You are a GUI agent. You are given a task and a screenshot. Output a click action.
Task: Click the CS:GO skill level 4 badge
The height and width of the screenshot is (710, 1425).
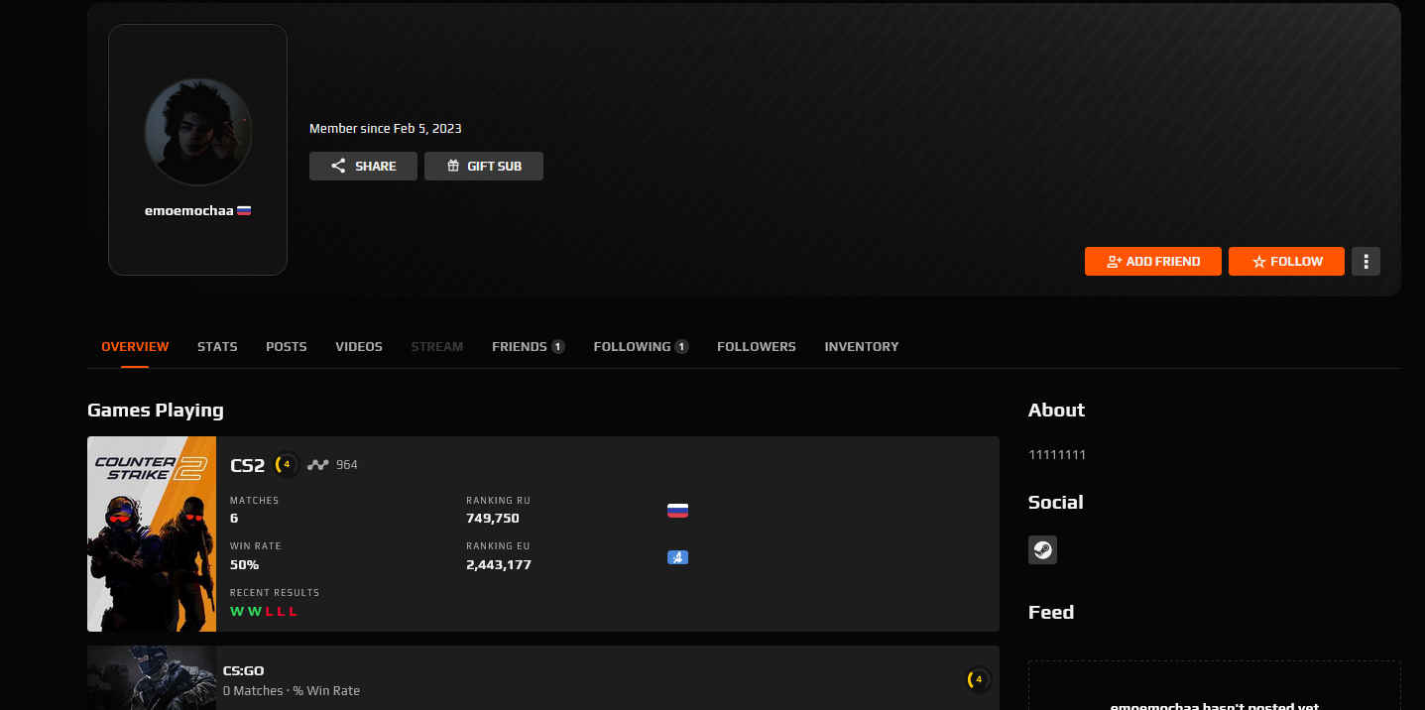point(979,679)
